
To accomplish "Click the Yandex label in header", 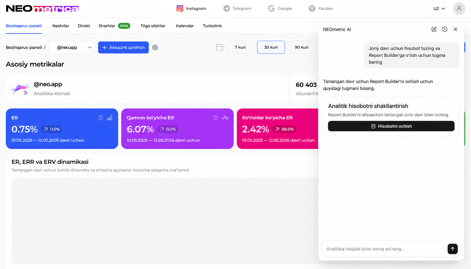I will point(325,8).
